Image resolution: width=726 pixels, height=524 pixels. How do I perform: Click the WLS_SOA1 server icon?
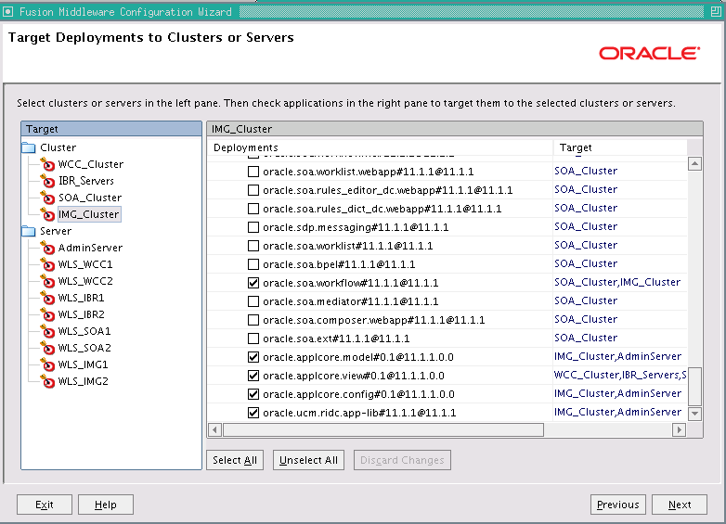47,331
